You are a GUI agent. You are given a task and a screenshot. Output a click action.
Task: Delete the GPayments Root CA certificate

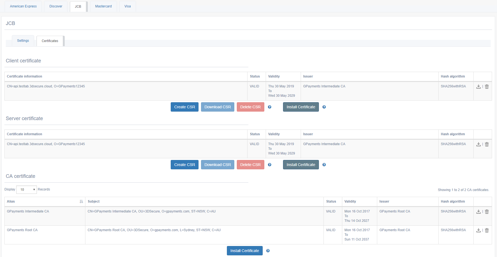[x=487, y=230]
